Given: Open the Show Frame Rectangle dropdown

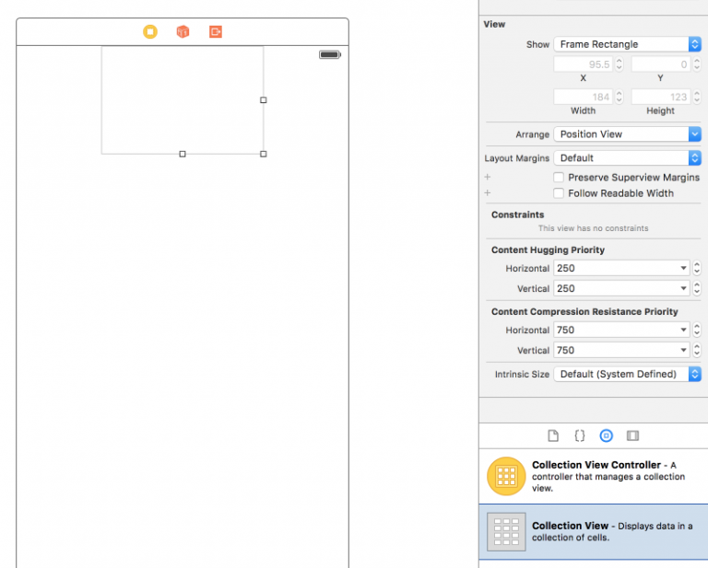Looking at the screenshot, I should click(x=627, y=44).
